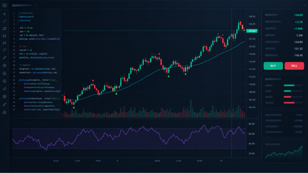The height and width of the screenshot is (173, 308).
Task: Click the longest green progress bar in right panel
Action: click(x=289, y=85)
